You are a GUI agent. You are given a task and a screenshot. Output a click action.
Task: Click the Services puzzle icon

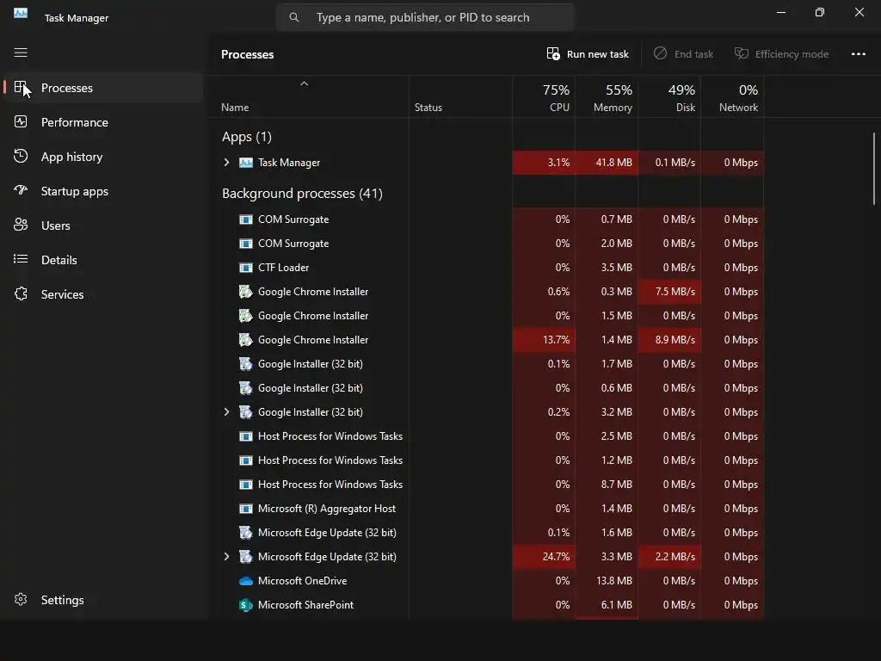pos(21,293)
